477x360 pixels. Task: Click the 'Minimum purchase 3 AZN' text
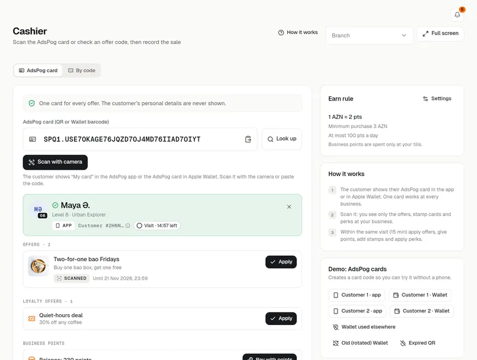(x=358, y=126)
